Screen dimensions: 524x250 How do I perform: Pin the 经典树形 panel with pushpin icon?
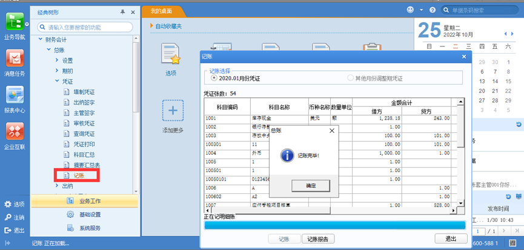pyautogui.click(x=122, y=12)
